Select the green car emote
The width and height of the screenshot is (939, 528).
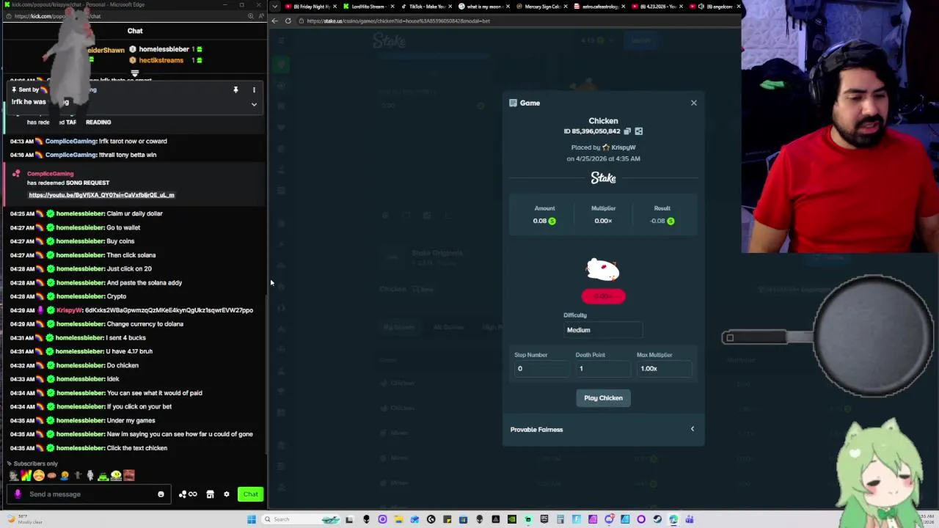click(x=103, y=476)
